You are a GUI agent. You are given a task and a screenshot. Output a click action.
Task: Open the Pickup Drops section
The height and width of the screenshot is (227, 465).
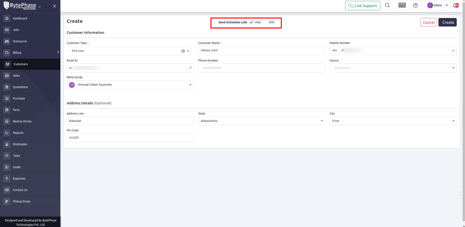pos(22,201)
